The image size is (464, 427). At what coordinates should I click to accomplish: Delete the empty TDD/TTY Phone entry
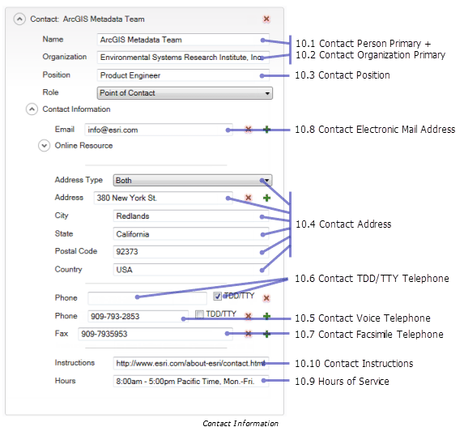click(x=266, y=298)
